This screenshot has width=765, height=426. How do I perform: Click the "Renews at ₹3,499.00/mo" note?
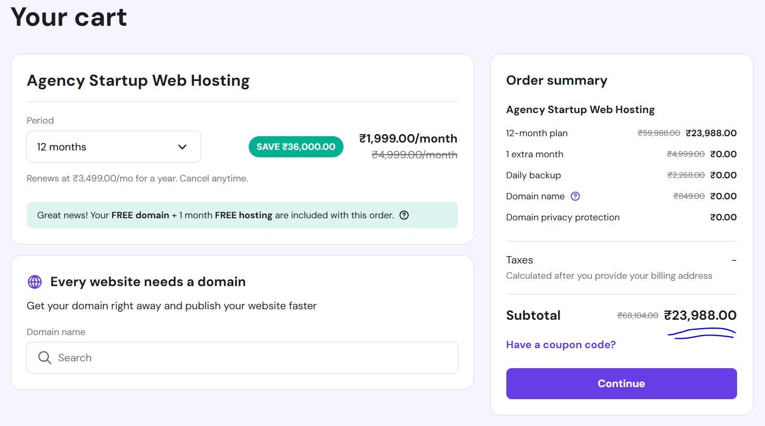pyautogui.click(x=137, y=178)
